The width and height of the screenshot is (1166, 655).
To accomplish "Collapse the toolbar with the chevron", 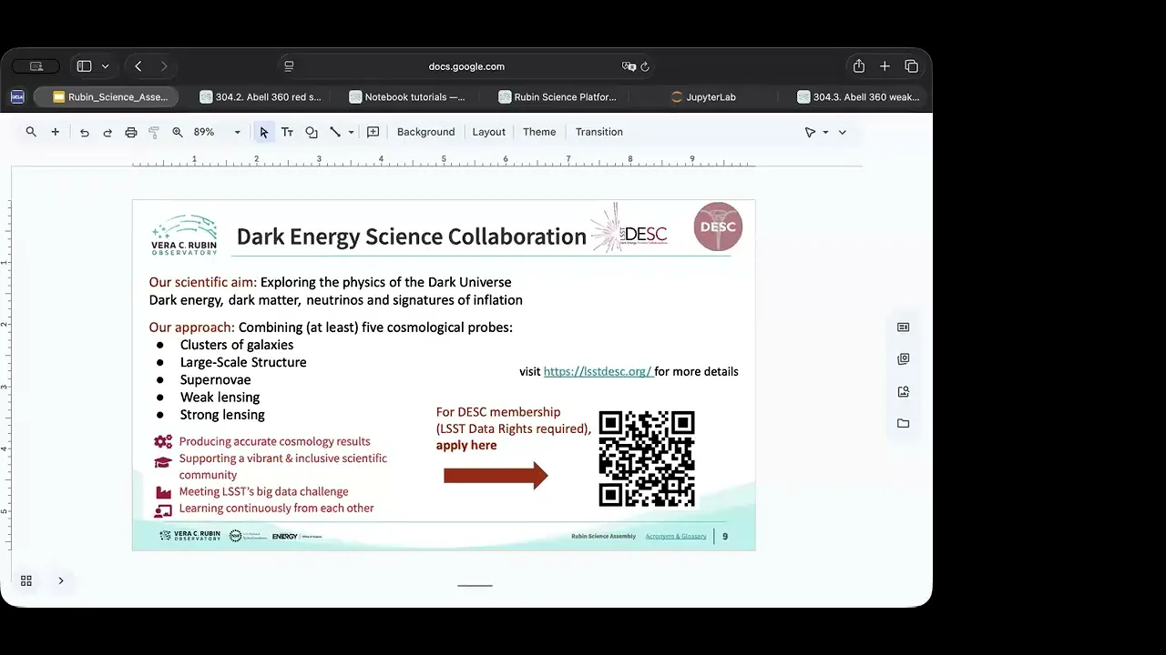I will tap(843, 132).
